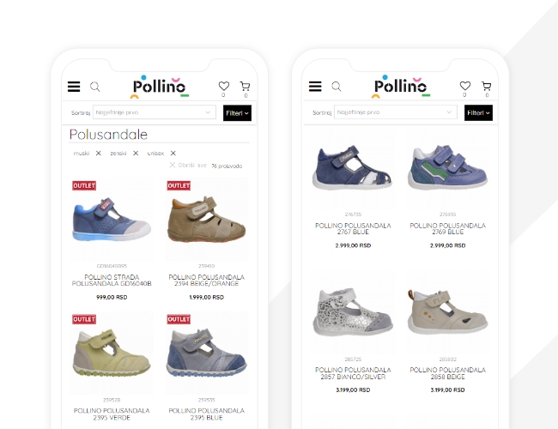558x429 pixels.
Task: Open Filteri dropdown on right phone
Action: pos(478,112)
